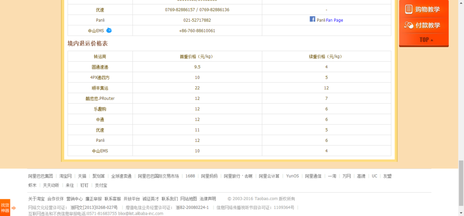Visit 全球速卖通 from the footer
464x216 pixels.
pyautogui.click(x=121, y=176)
